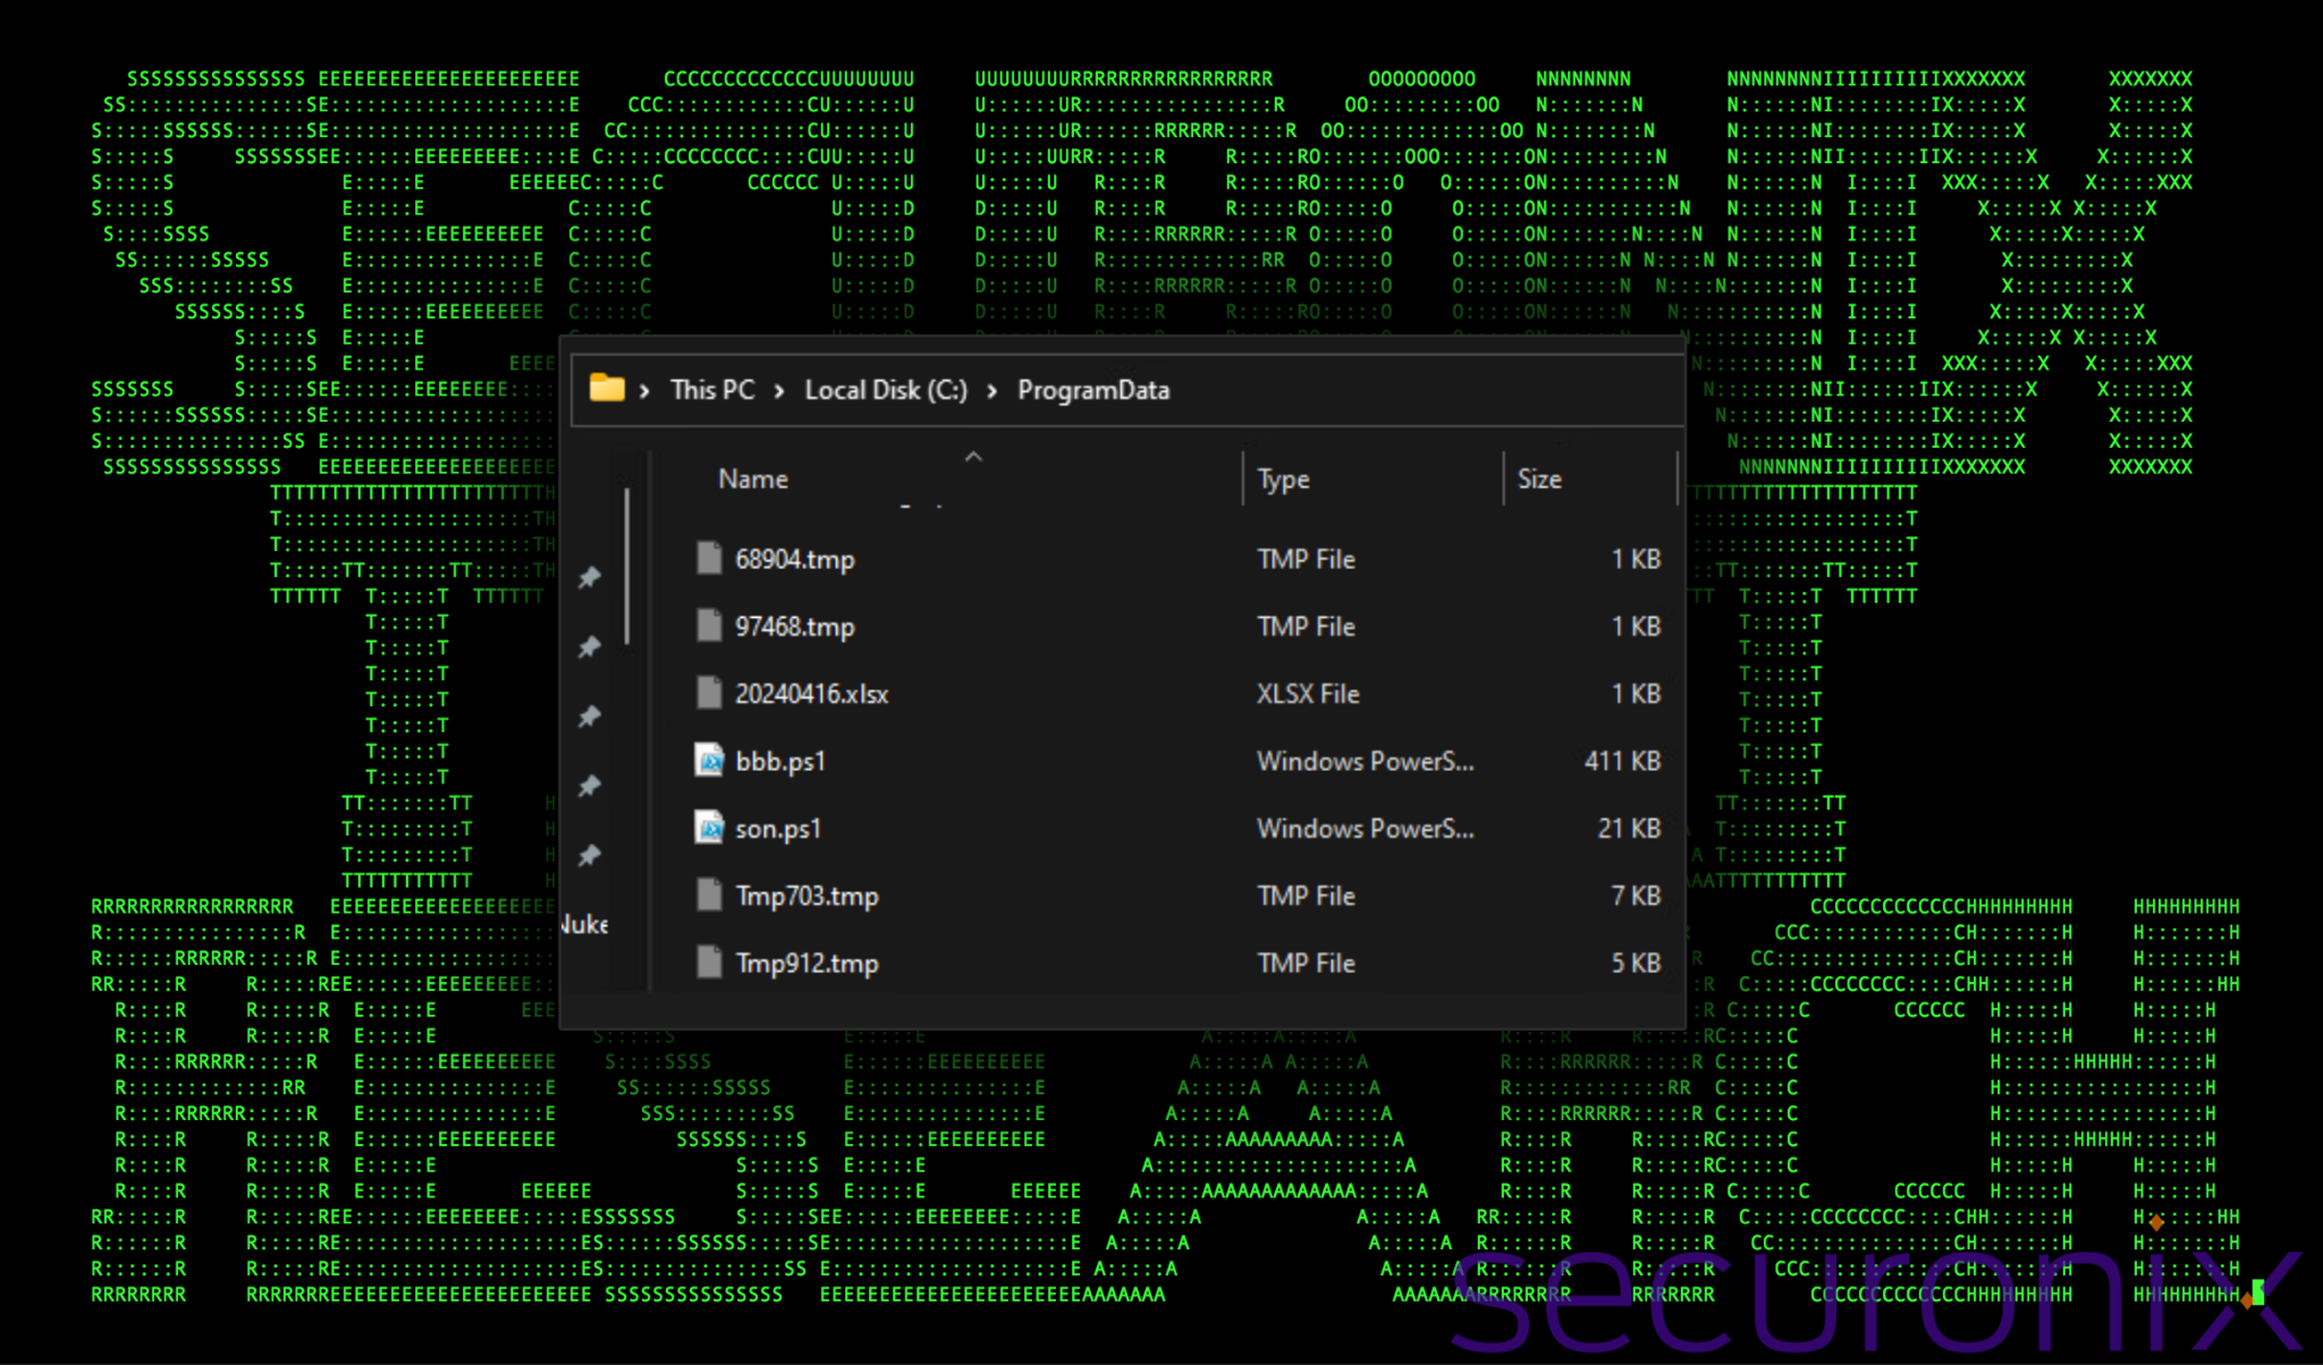The image size is (2323, 1365).
Task: Click the son.ps1 PowerShell script icon
Action: tap(709, 828)
